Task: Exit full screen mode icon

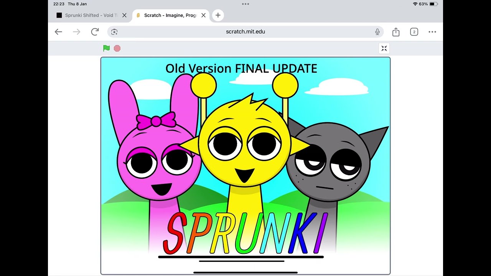Action: pyautogui.click(x=384, y=48)
